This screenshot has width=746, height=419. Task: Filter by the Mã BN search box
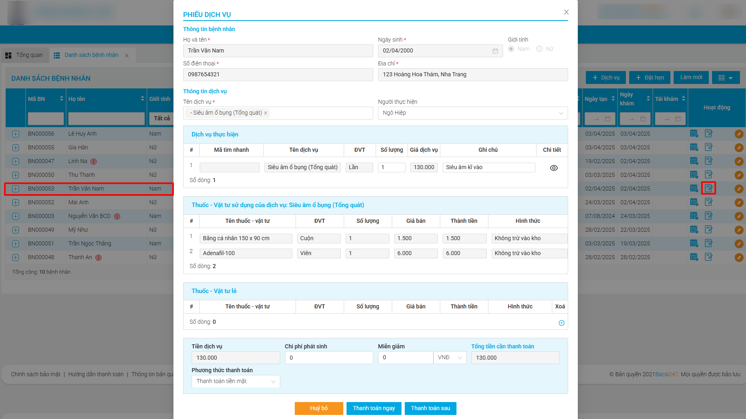[x=46, y=119]
